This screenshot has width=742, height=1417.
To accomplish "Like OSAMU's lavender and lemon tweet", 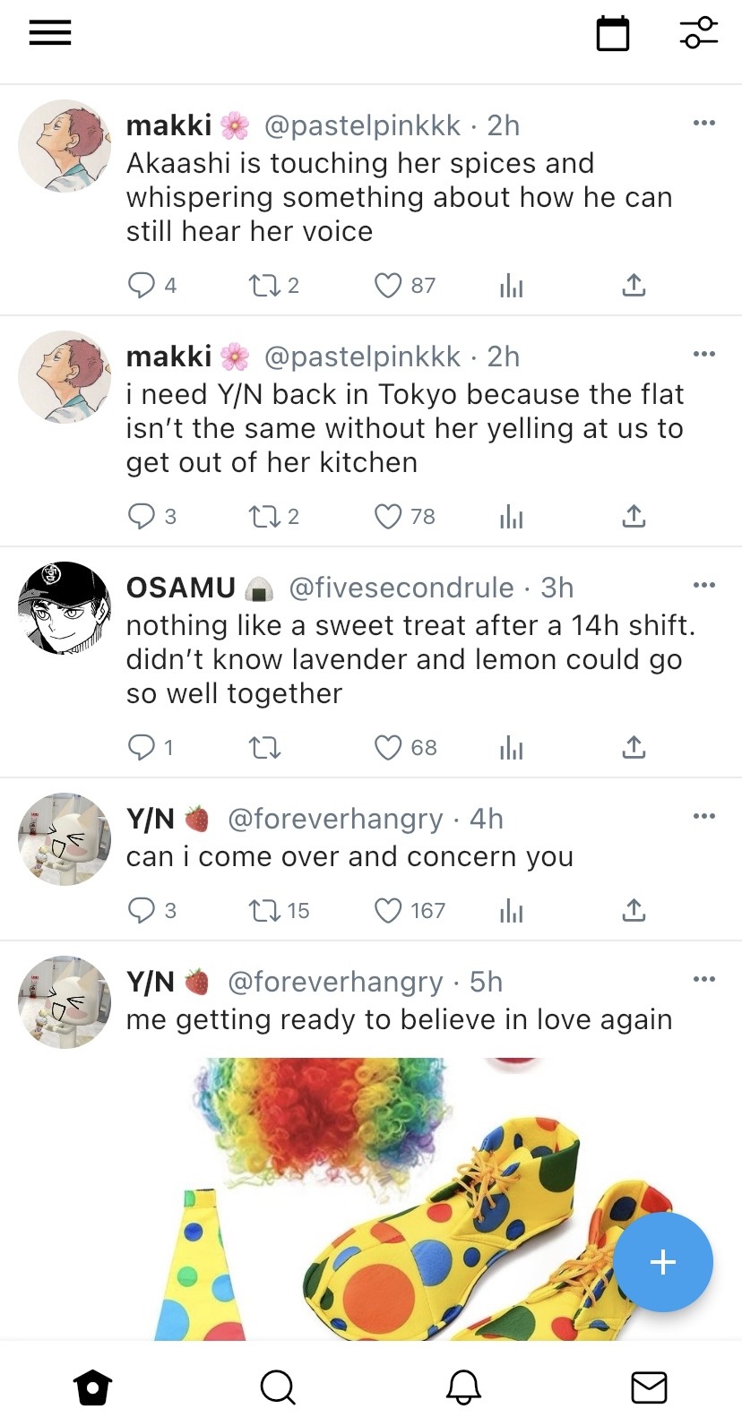I will tap(388, 748).
